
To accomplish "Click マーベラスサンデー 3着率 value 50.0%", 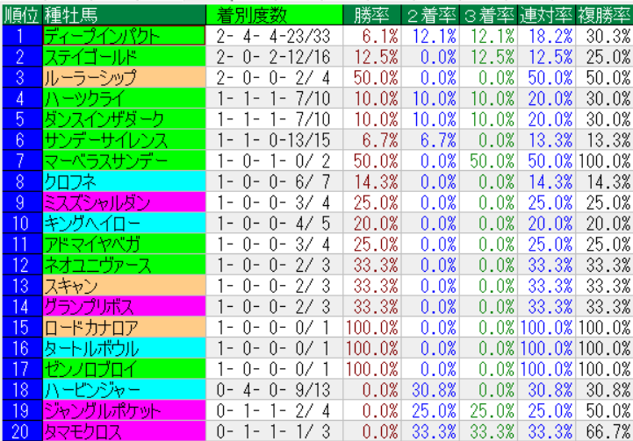I will coord(488,160).
